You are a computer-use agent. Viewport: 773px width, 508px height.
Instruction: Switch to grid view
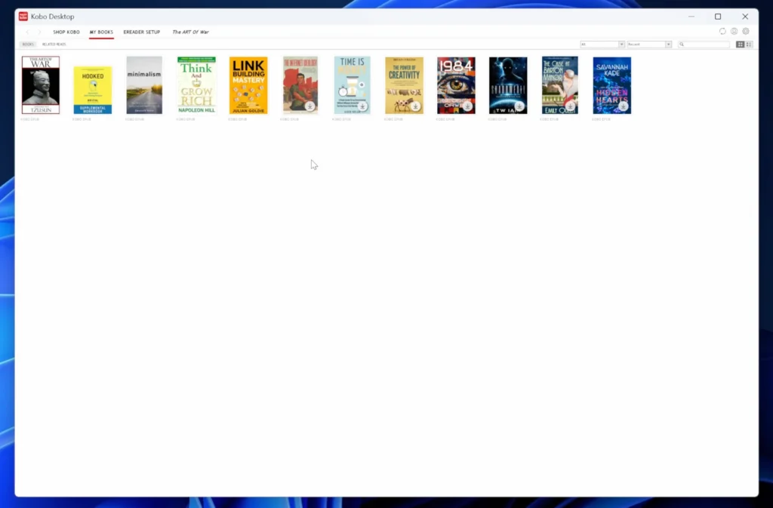[x=740, y=45]
